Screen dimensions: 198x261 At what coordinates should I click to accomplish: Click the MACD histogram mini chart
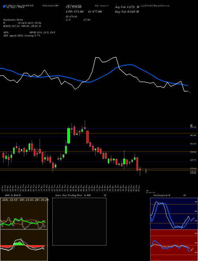24,245
